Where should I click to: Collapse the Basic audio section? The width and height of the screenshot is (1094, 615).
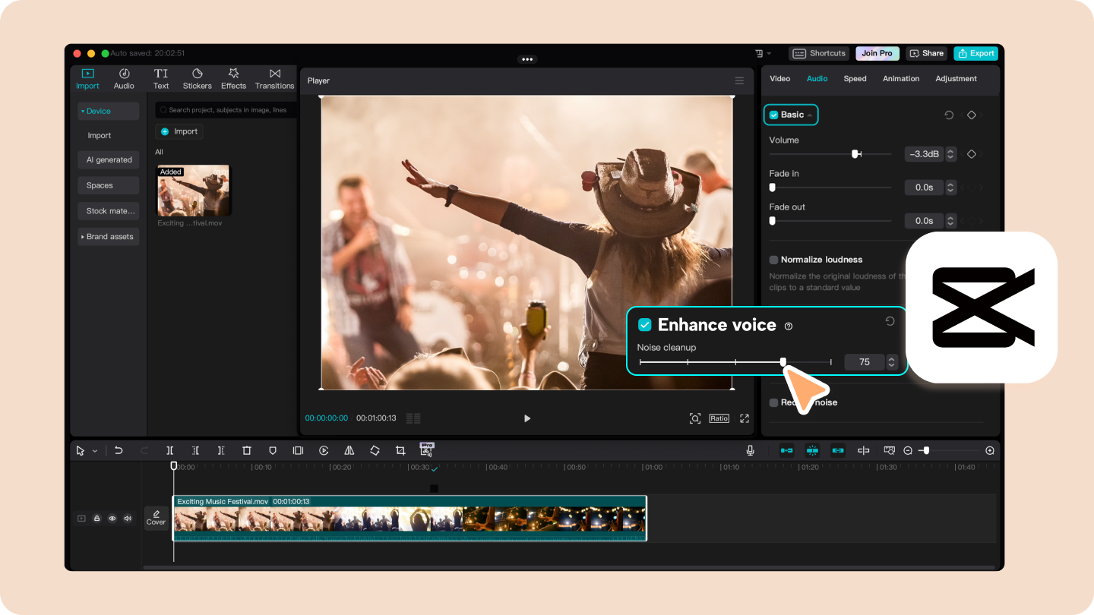[810, 115]
